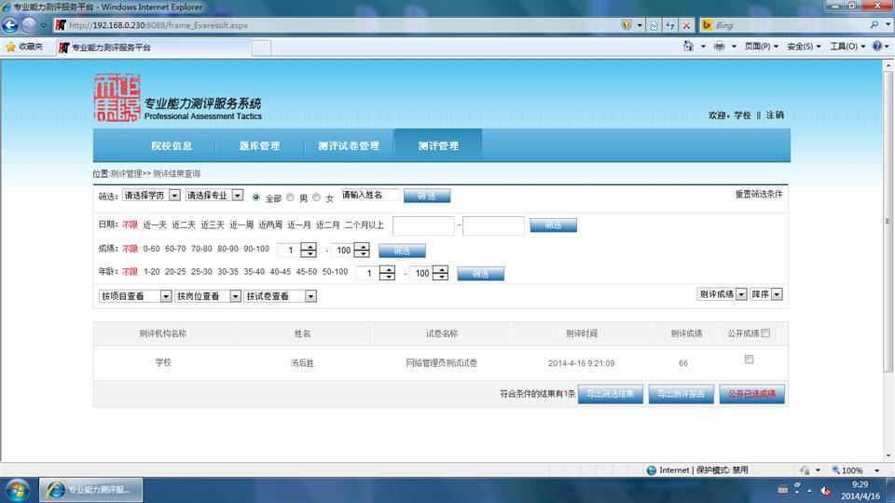Select the 女 gender radio button
Screen dimensions: 895x503
pyautogui.click(x=317, y=197)
